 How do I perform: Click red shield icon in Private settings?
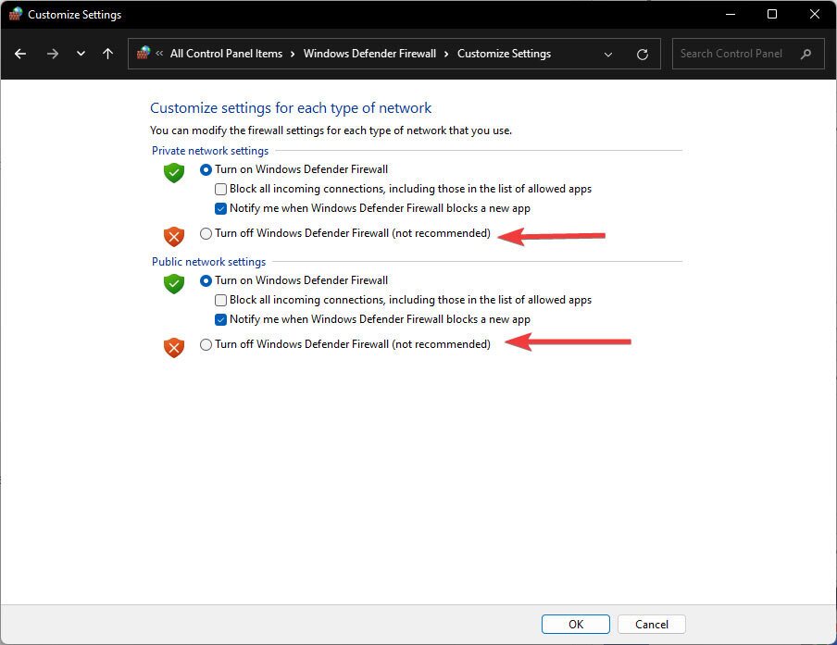(x=174, y=236)
